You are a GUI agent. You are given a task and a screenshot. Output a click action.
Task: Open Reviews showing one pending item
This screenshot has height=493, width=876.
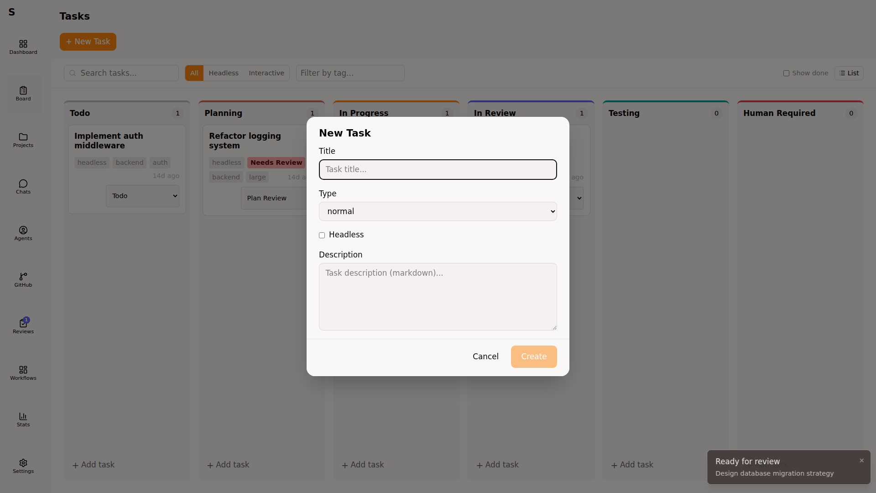23,326
